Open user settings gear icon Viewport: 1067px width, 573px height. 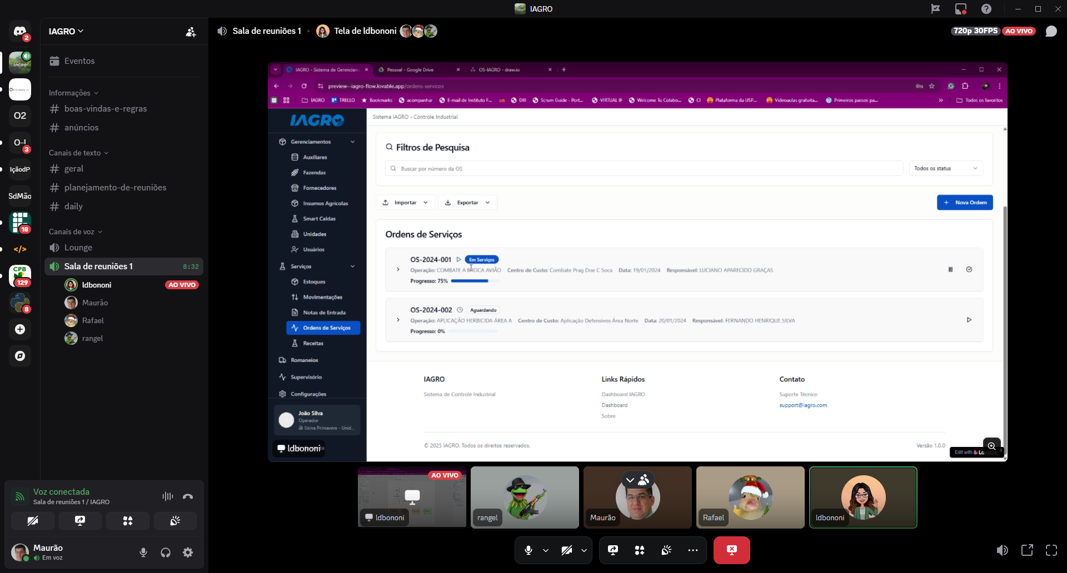click(x=188, y=552)
